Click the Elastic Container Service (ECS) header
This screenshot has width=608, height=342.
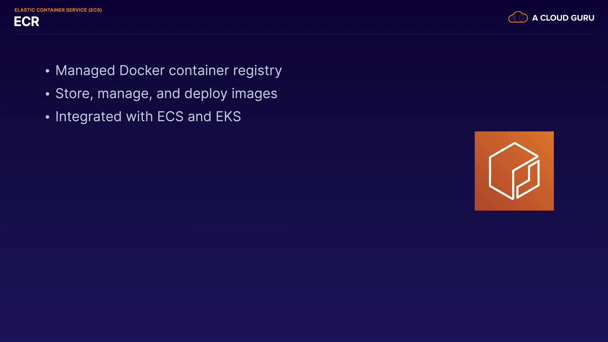click(x=58, y=10)
